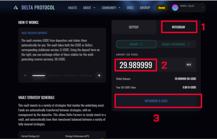Select third slide indicator bar

70,75
